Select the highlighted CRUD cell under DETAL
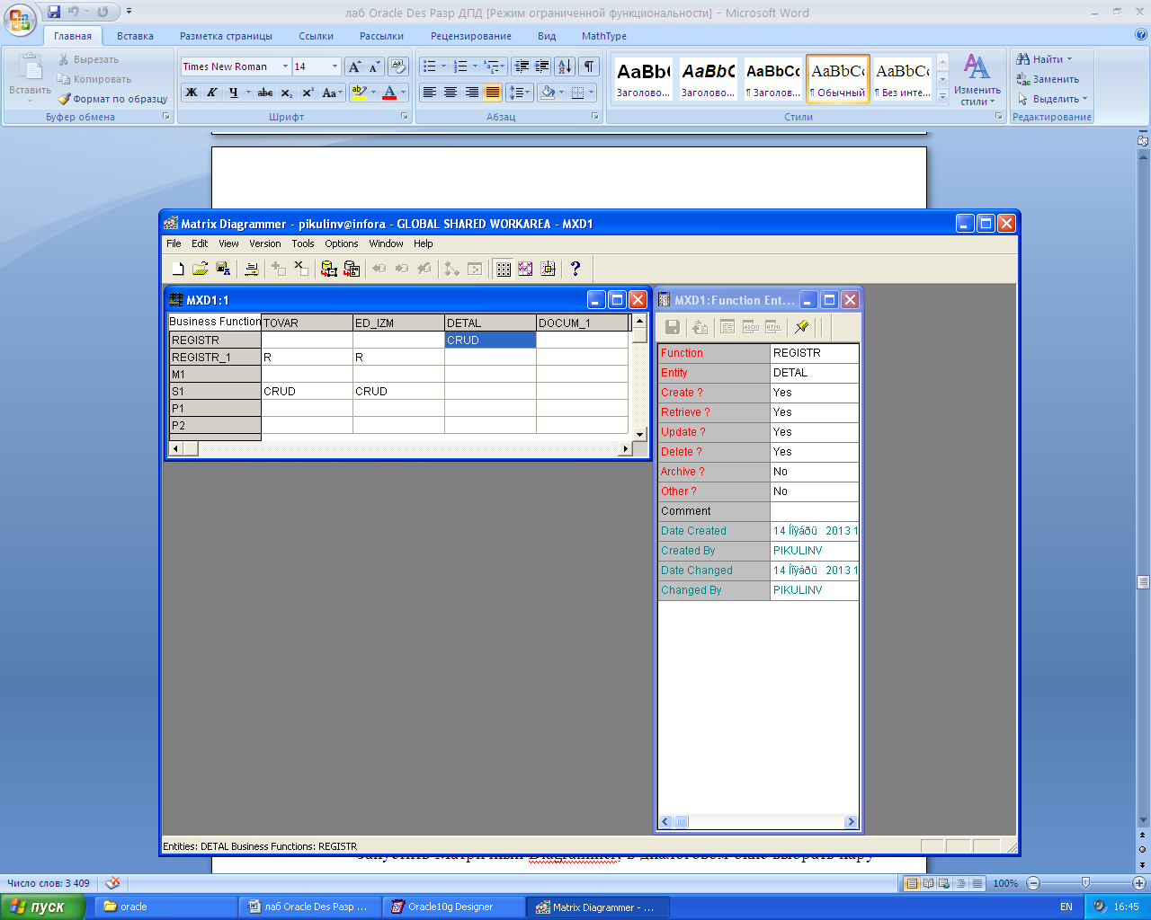The width and height of the screenshot is (1151, 920). [x=490, y=340]
